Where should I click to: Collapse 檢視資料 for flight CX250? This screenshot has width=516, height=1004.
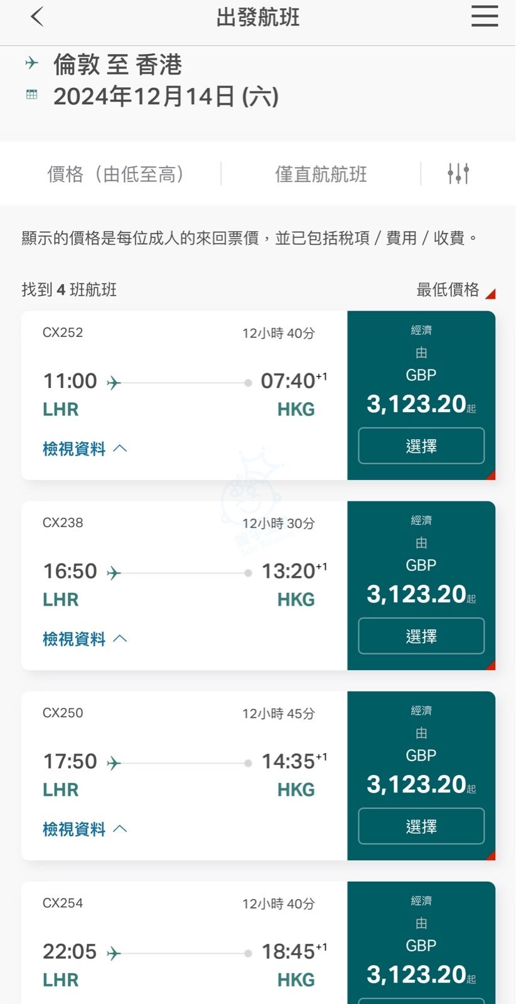point(85,829)
